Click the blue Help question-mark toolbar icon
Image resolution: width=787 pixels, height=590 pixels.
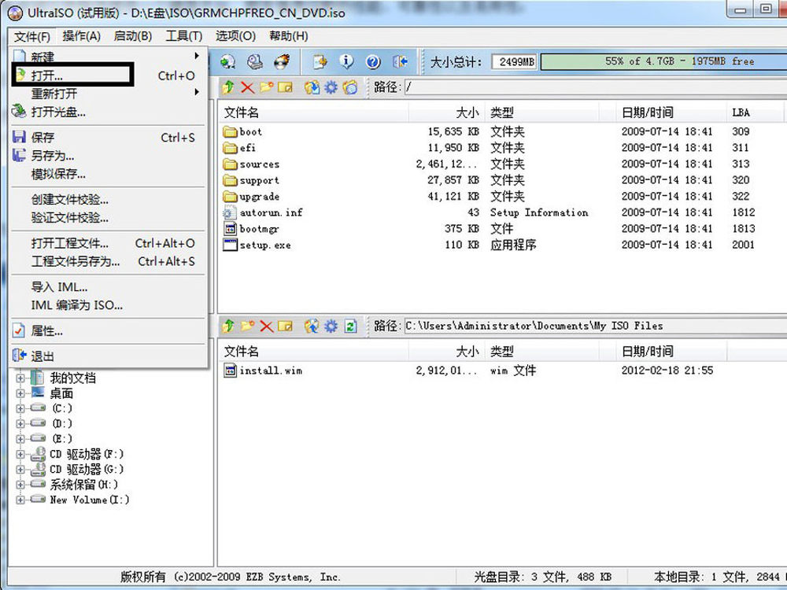tap(373, 61)
